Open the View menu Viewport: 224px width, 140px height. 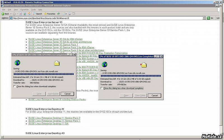(16, 10)
